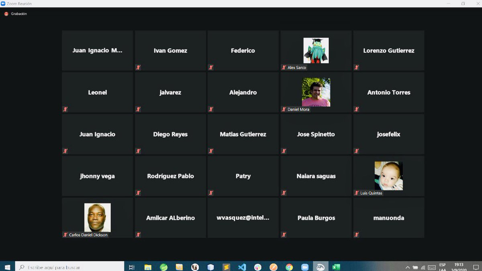This screenshot has width=482, height=271.
Task: Click the 'Zoom Reunión' window title
Action: [19, 4]
